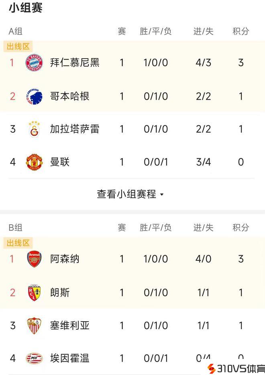Expand 查看小组赛程 dropdown arrow
This screenshot has height=375, width=265.
pos(162,195)
